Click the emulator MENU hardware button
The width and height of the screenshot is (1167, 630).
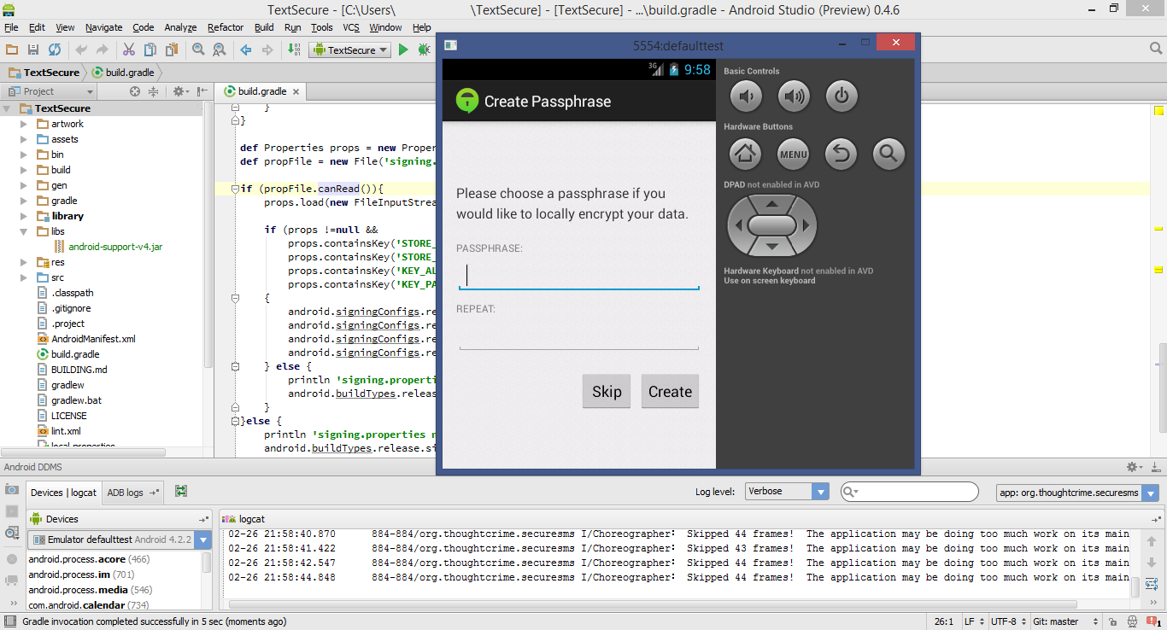pyautogui.click(x=794, y=154)
